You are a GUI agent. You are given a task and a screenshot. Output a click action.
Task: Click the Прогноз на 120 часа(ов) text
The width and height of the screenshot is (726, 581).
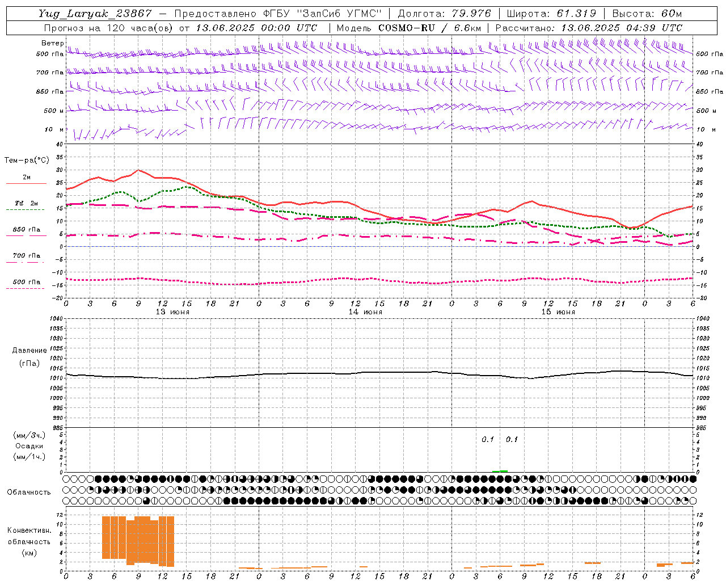(x=108, y=28)
